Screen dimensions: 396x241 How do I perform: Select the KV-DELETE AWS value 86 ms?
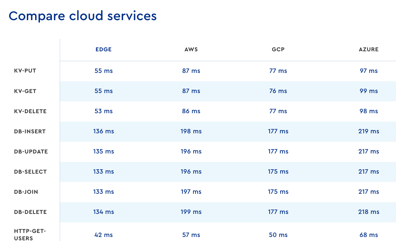tap(191, 111)
